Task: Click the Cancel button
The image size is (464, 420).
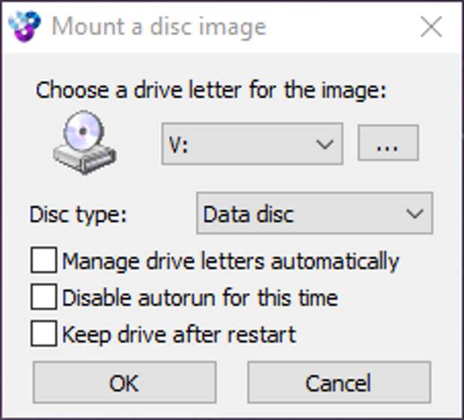Action: [339, 382]
